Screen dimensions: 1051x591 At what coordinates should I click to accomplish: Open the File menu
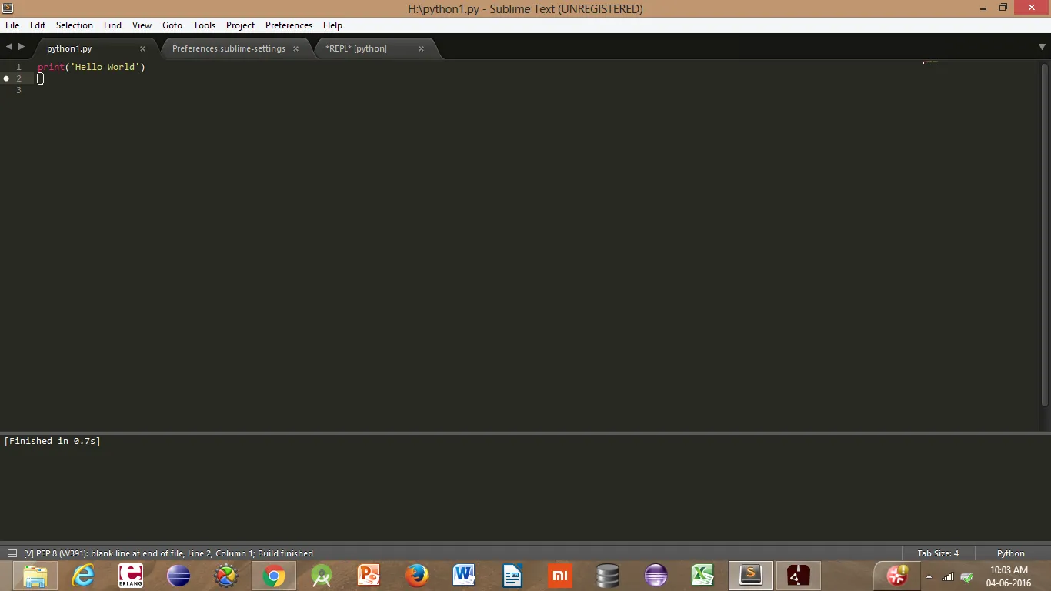pyautogui.click(x=12, y=25)
